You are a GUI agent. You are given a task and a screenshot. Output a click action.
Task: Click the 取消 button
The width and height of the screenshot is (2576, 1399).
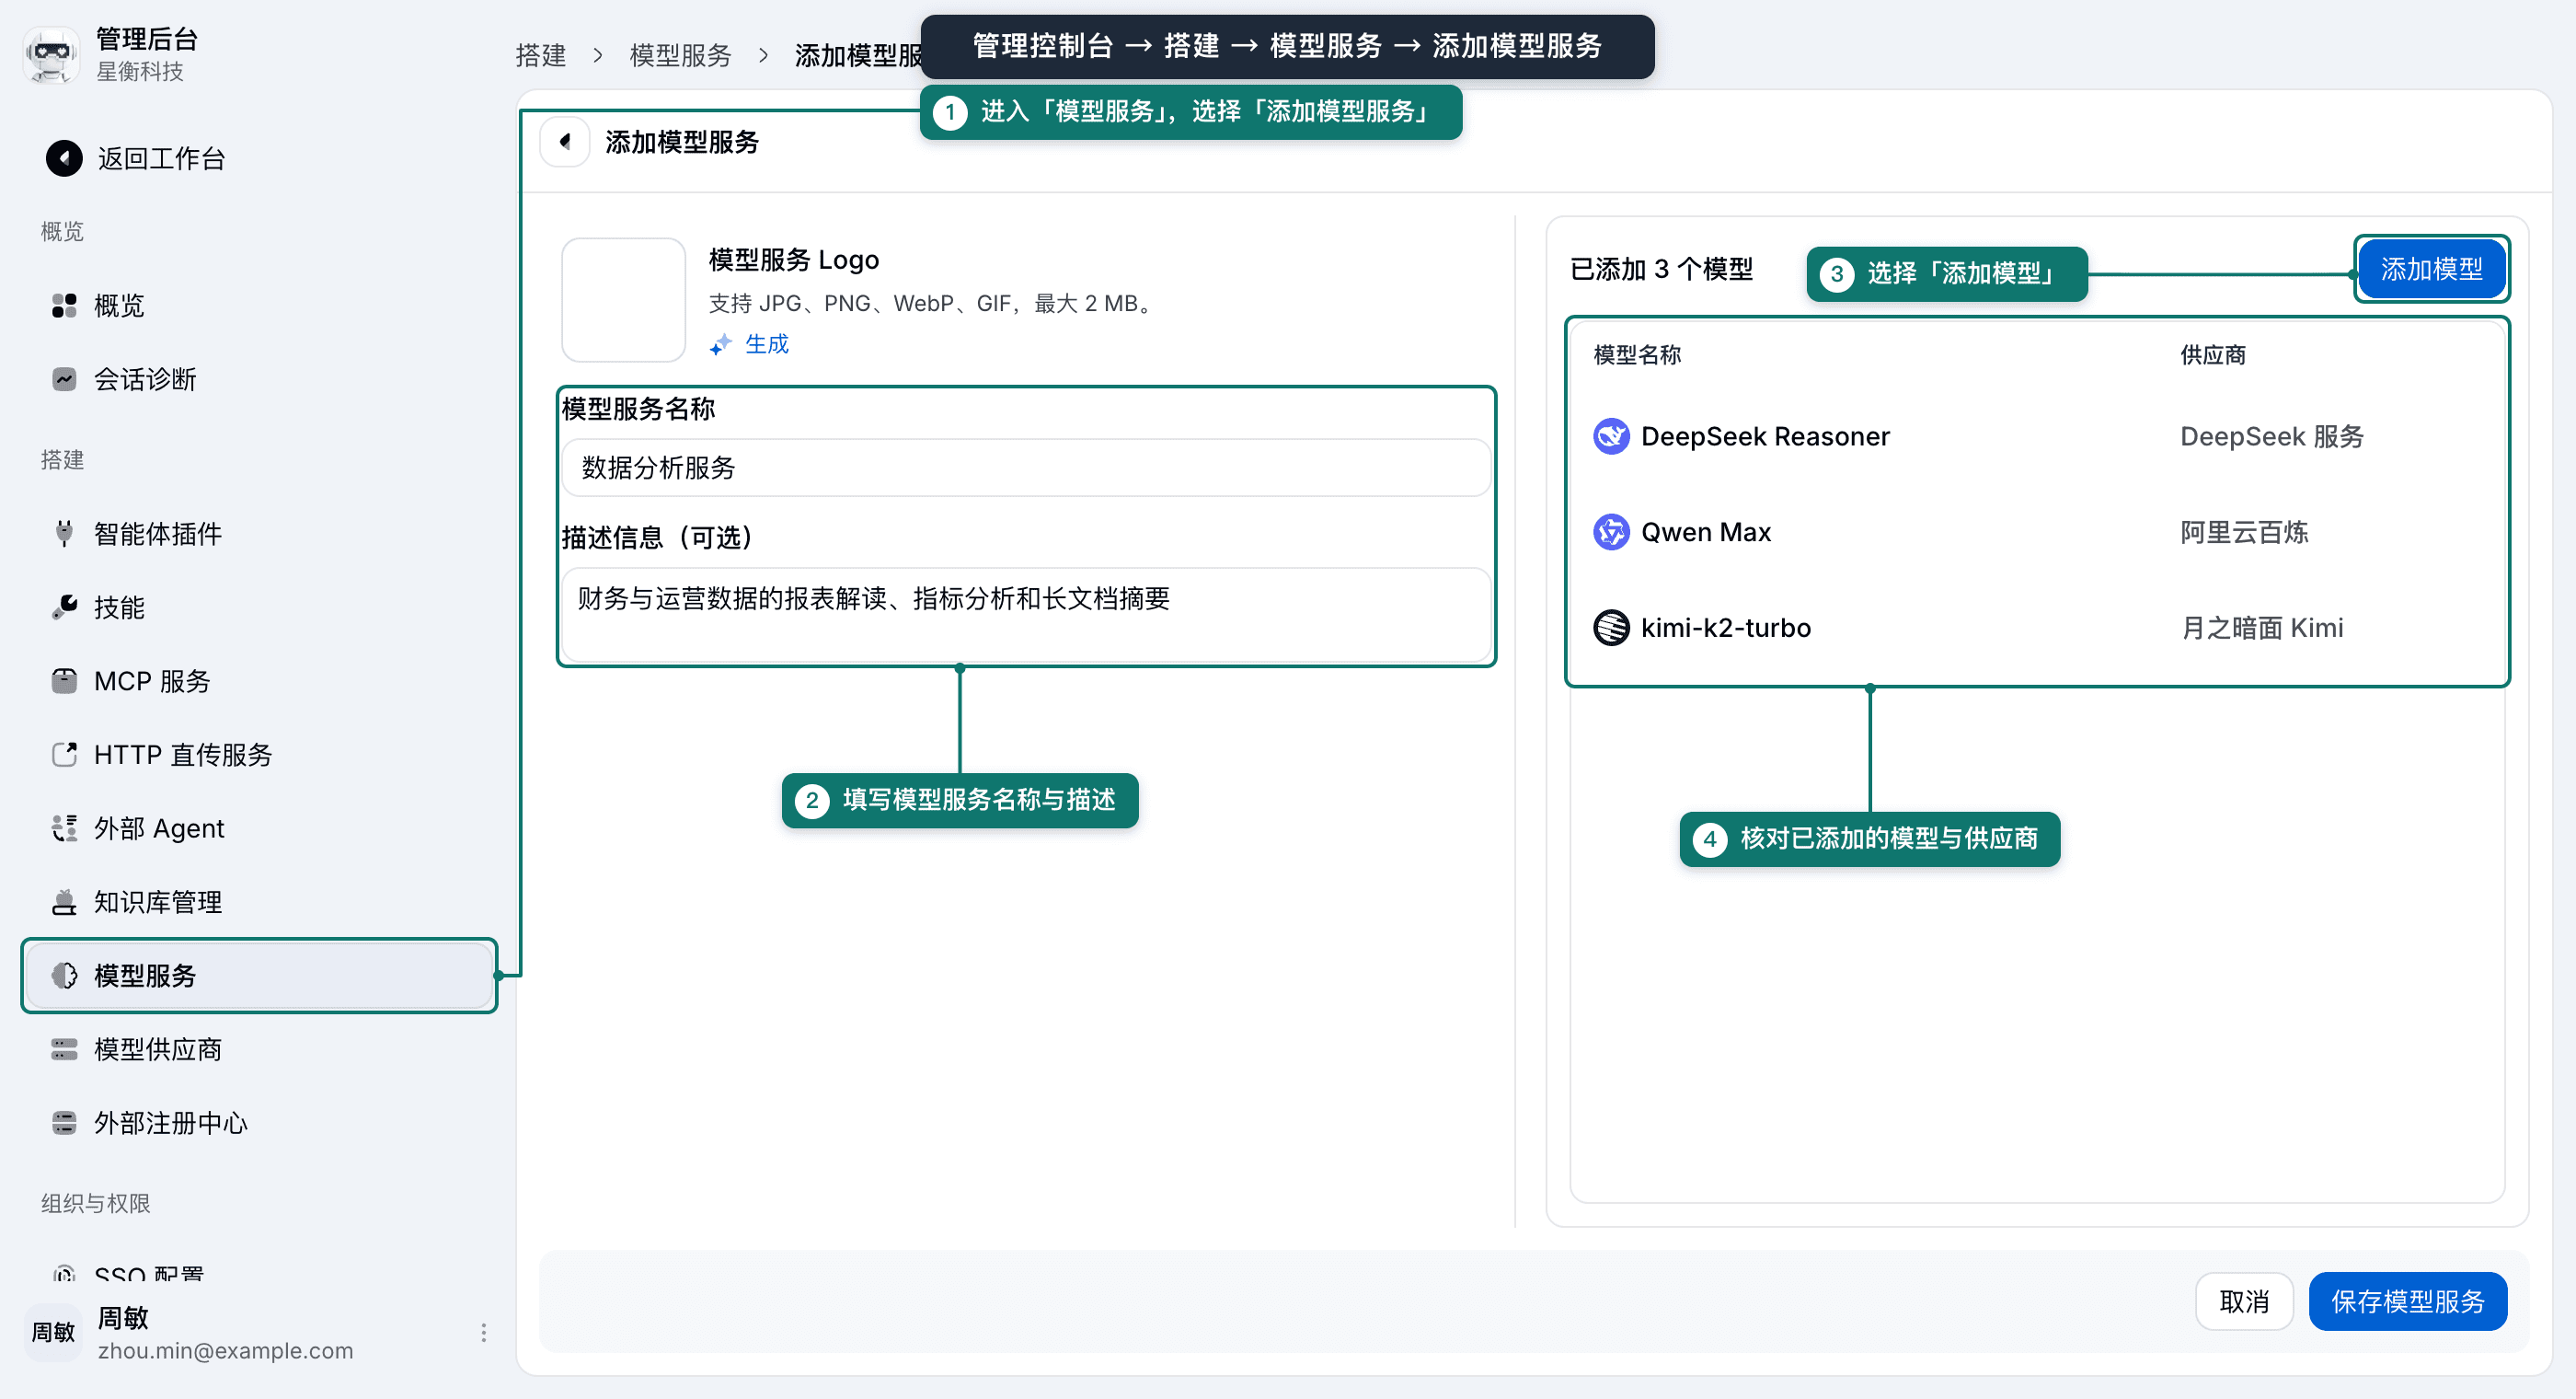click(2244, 1301)
